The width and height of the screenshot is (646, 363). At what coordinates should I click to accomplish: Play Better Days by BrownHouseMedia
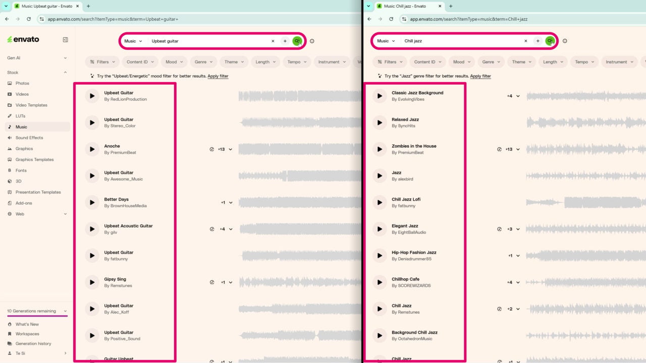92,202
